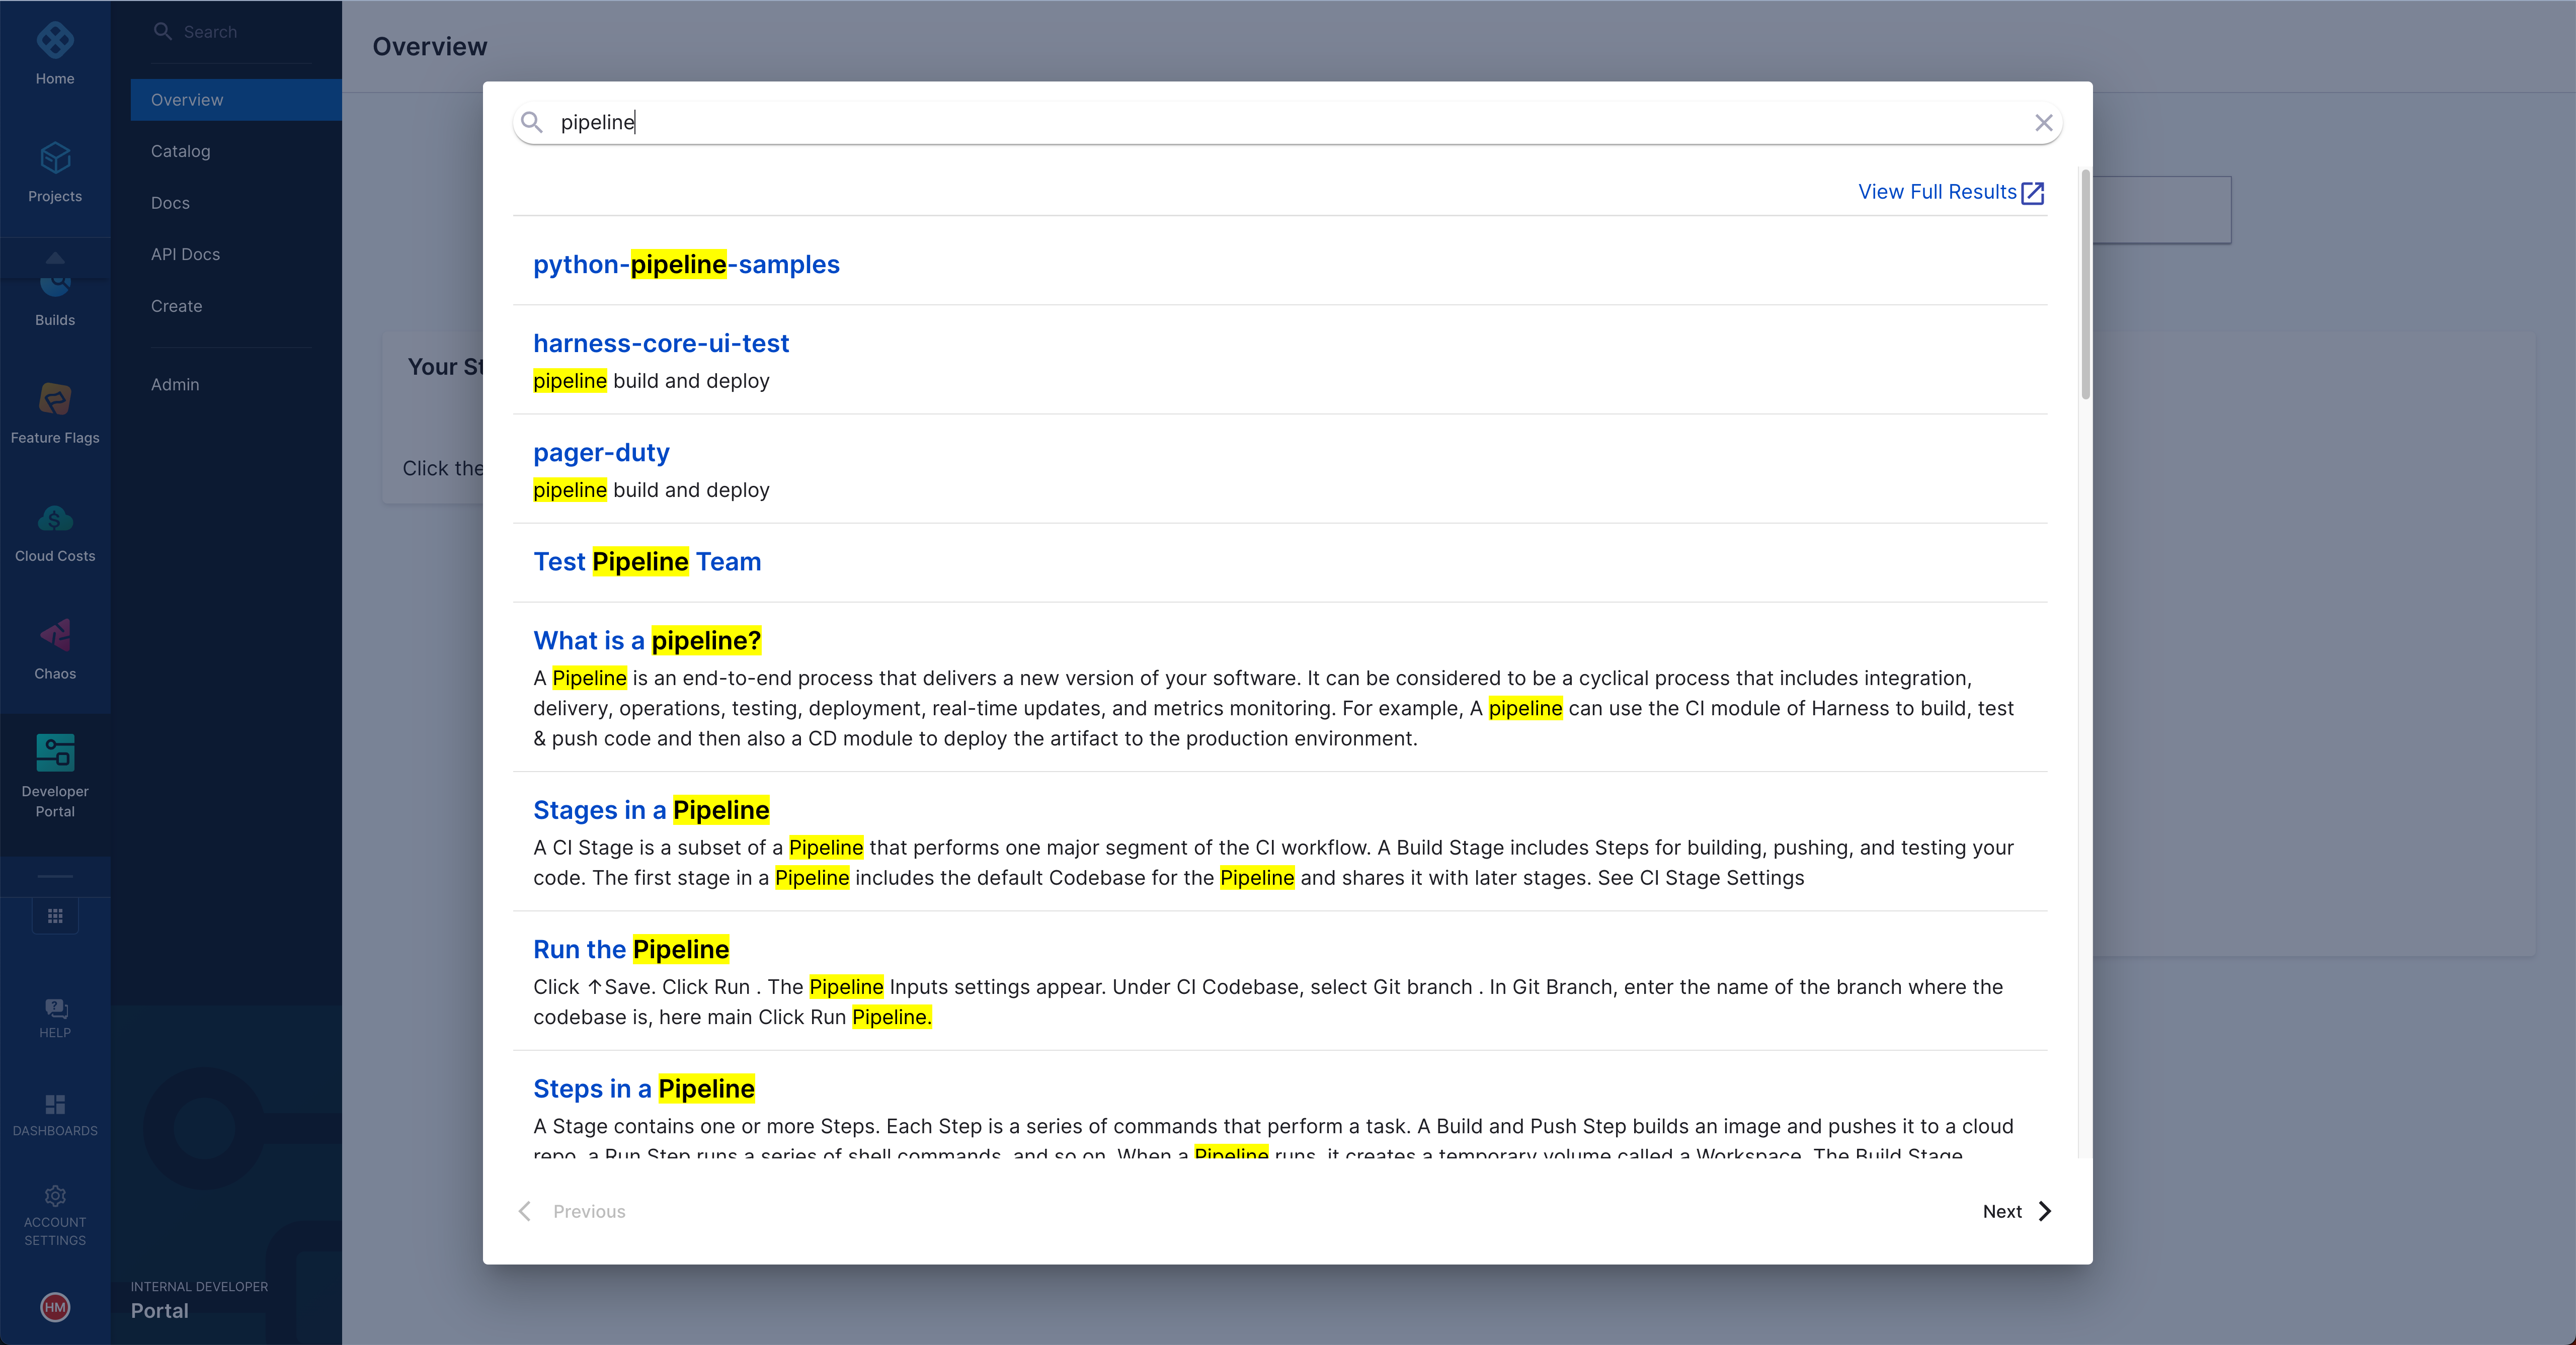Select Catalog in the side menu
Screen dimensions: 2576x1345
pyautogui.click(x=181, y=151)
